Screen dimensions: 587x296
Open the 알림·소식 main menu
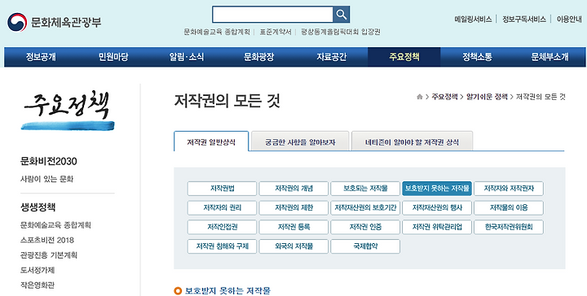(187, 57)
